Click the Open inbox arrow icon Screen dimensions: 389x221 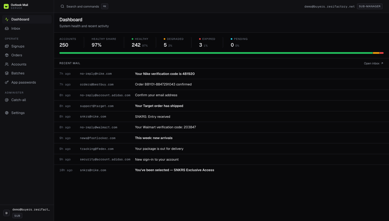pyautogui.click(x=382, y=63)
